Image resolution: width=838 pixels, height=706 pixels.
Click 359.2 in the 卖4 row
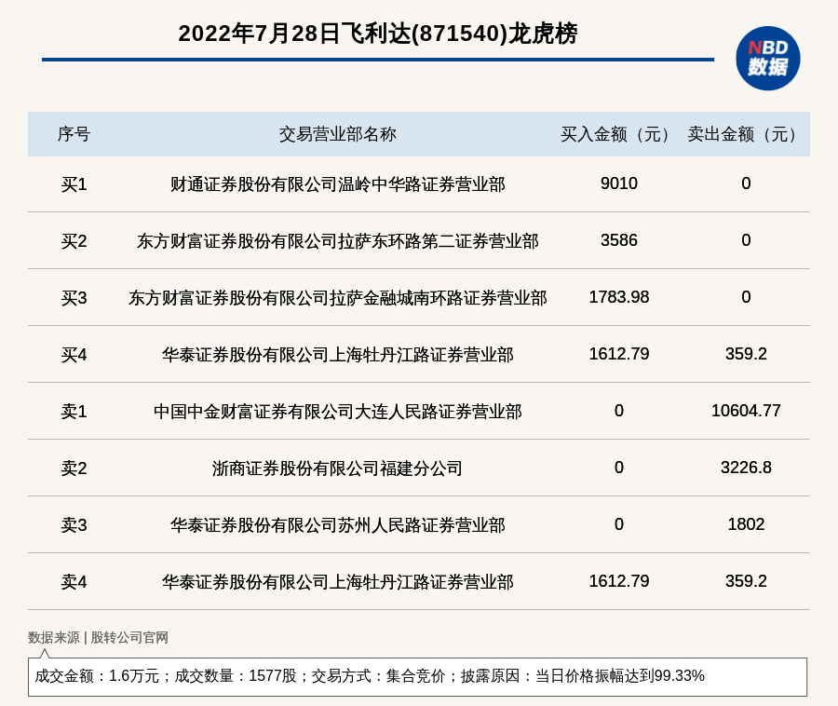746,580
